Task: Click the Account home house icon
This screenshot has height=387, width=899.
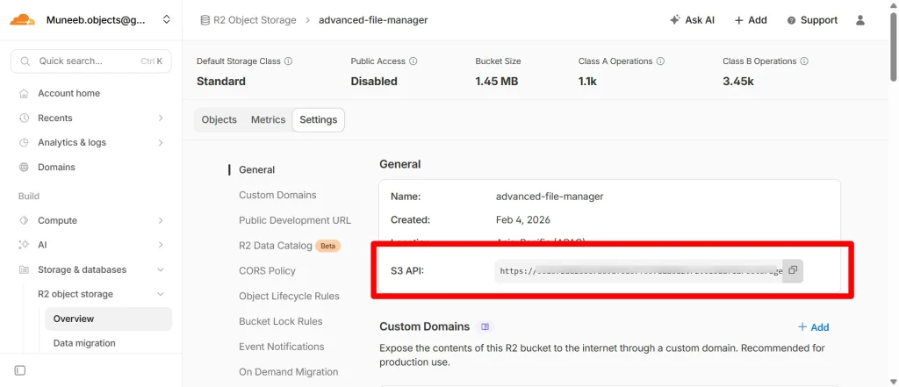Action: tap(24, 93)
